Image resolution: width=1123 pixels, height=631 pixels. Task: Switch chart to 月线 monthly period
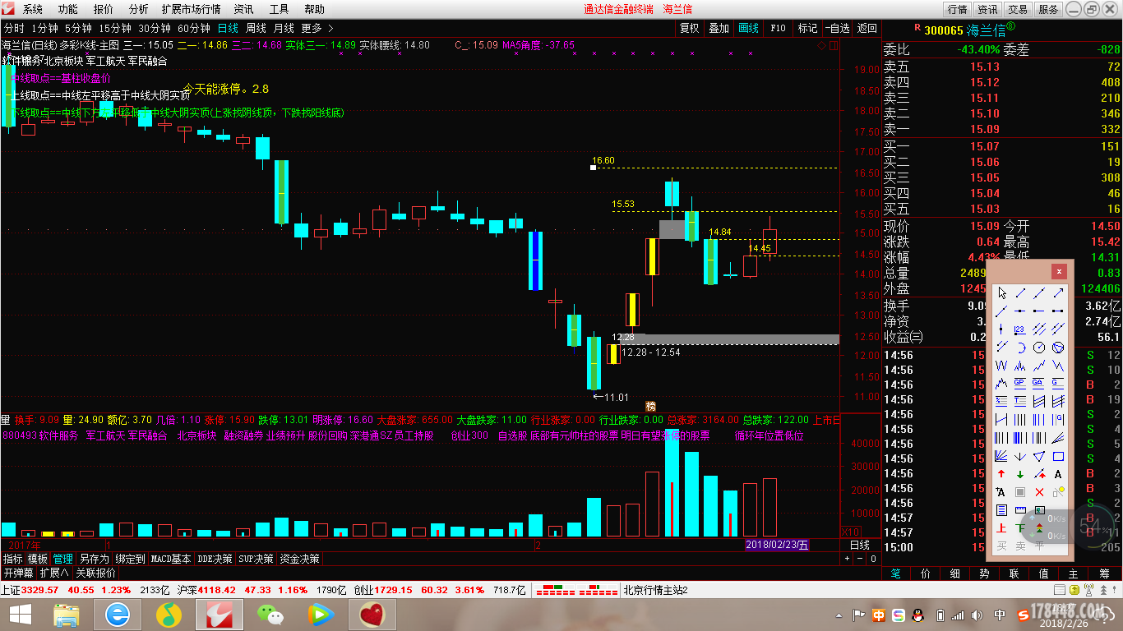click(284, 28)
